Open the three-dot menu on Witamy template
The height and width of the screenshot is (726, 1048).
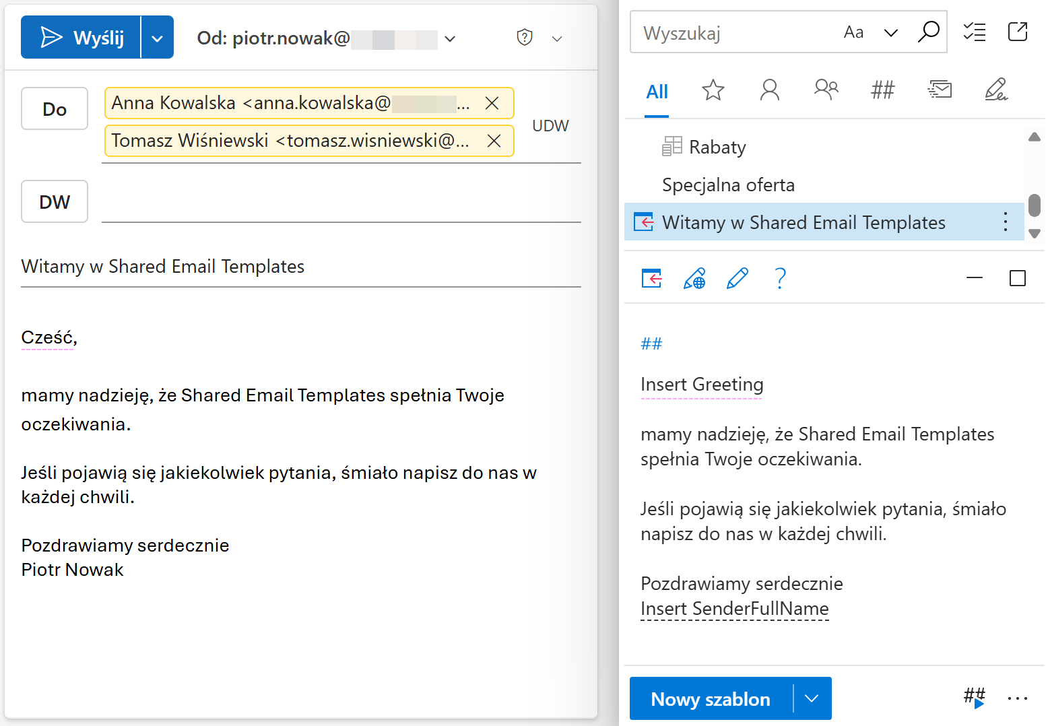[1005, 221]
